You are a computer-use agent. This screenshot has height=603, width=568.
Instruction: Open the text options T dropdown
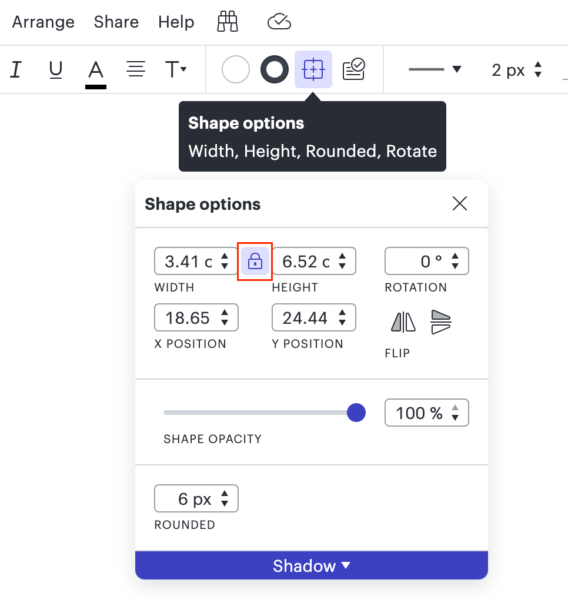175,69
